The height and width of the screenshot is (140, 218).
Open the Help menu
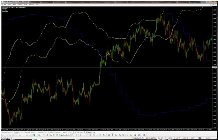37,5
